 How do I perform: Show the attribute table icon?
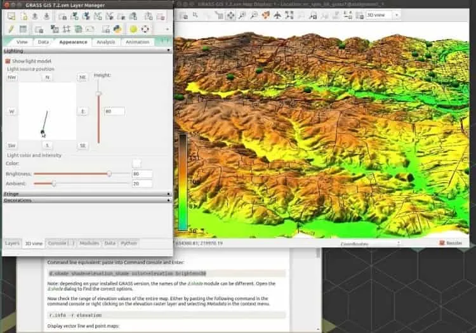tap(23, 29)
